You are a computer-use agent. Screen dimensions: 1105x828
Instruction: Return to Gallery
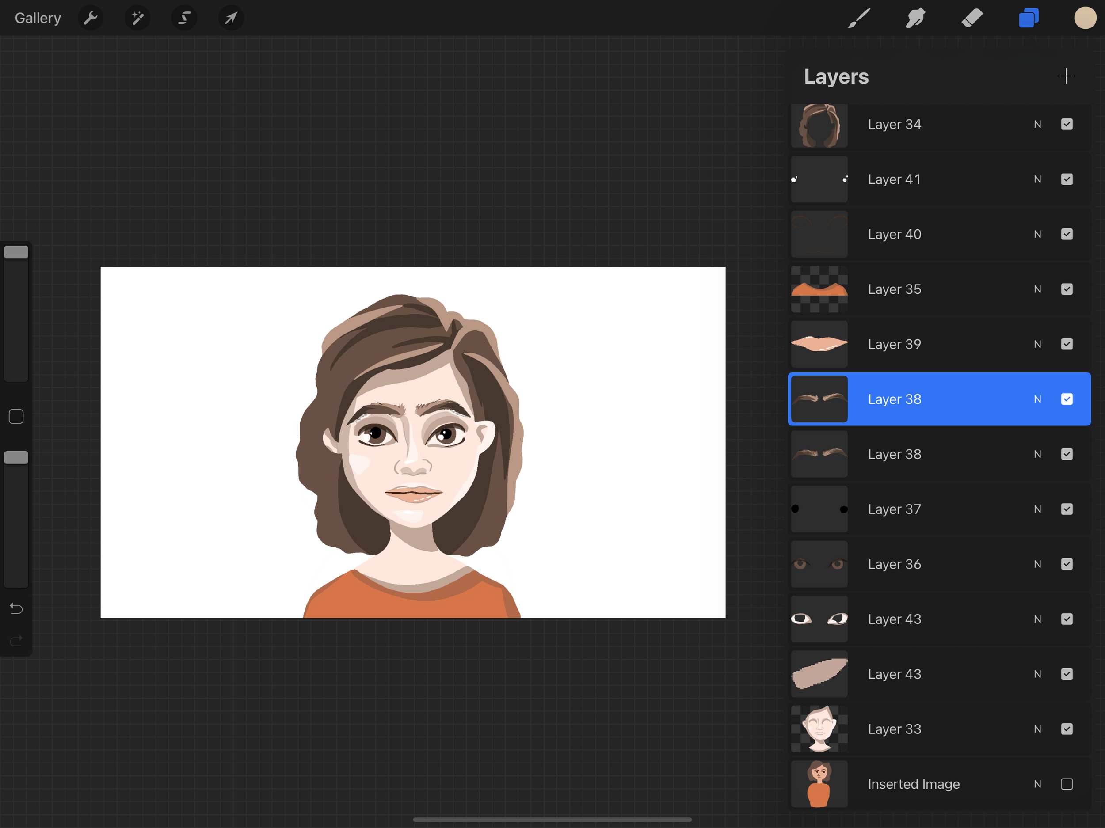coord(38,19)
